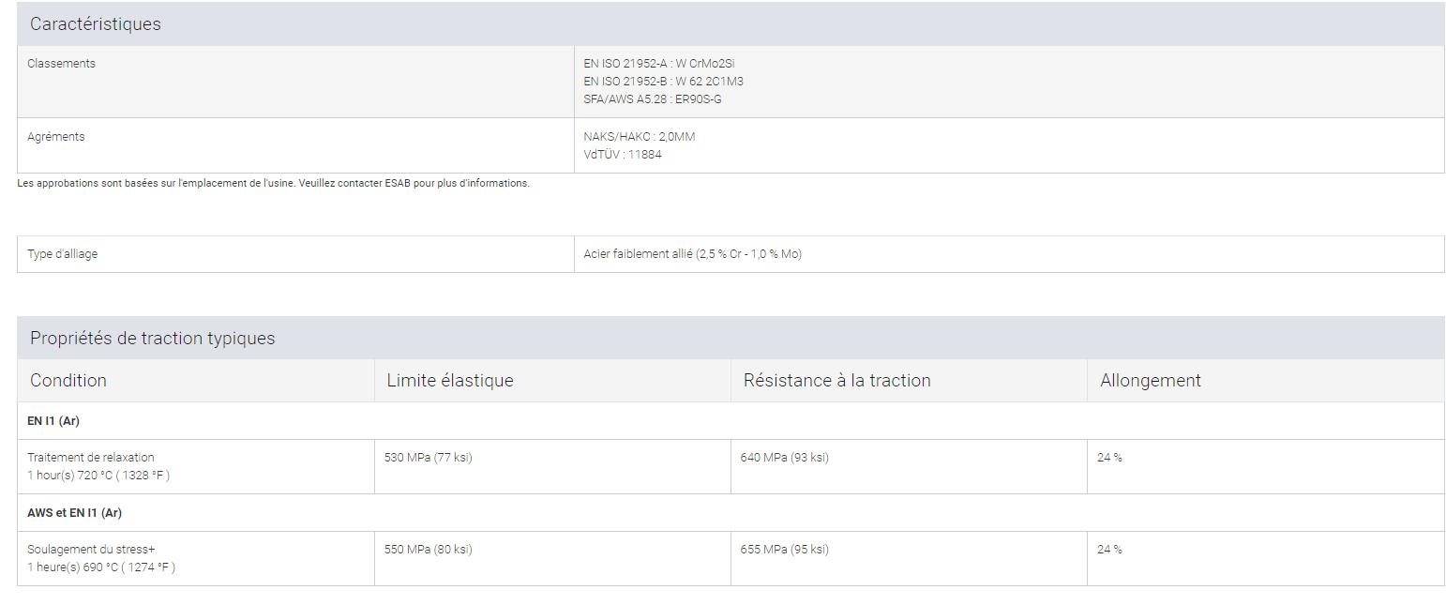Select the EN ISO 21952-B classification line
The height and width of the screenshot is (605, 1446).
pos(663,82)
